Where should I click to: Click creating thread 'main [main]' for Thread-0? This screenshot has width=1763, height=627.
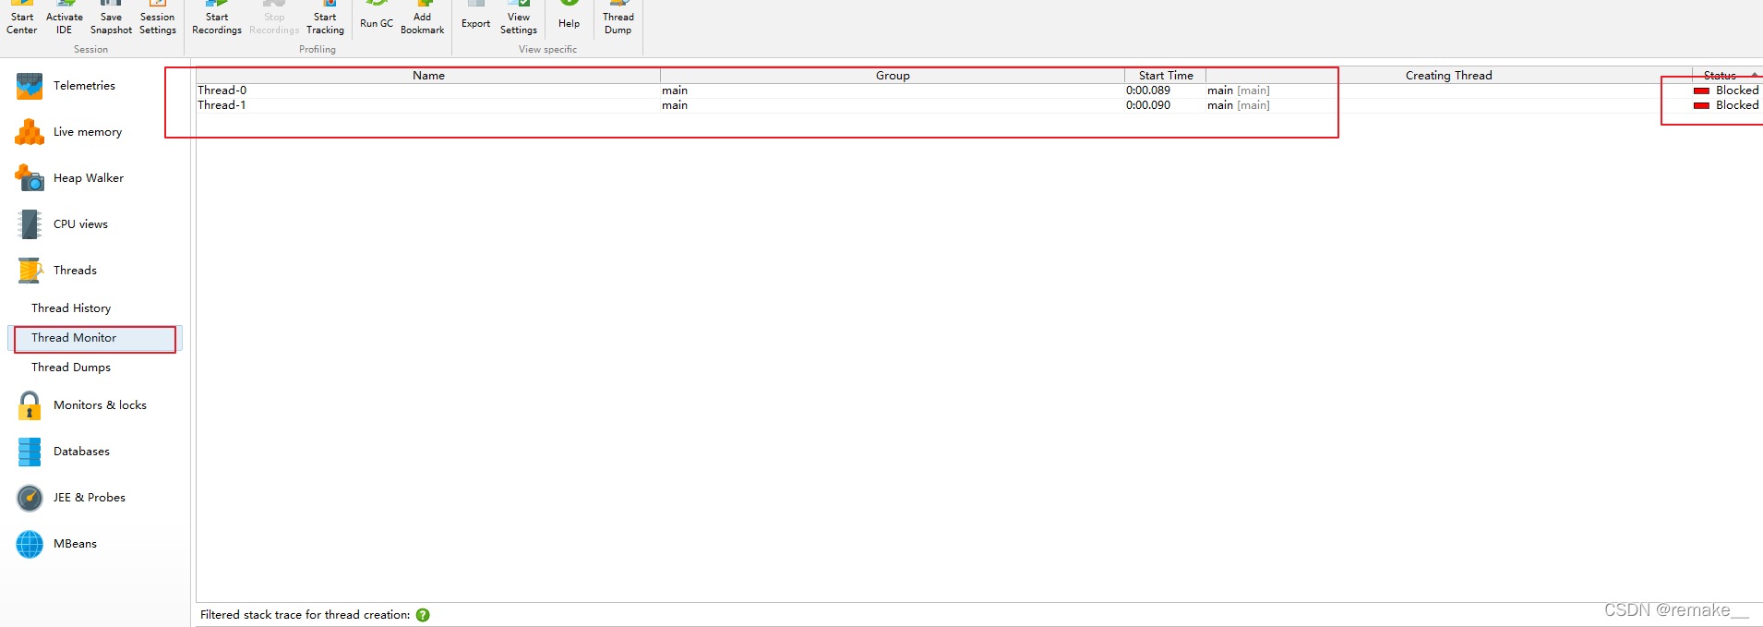tap(1239, 90)
